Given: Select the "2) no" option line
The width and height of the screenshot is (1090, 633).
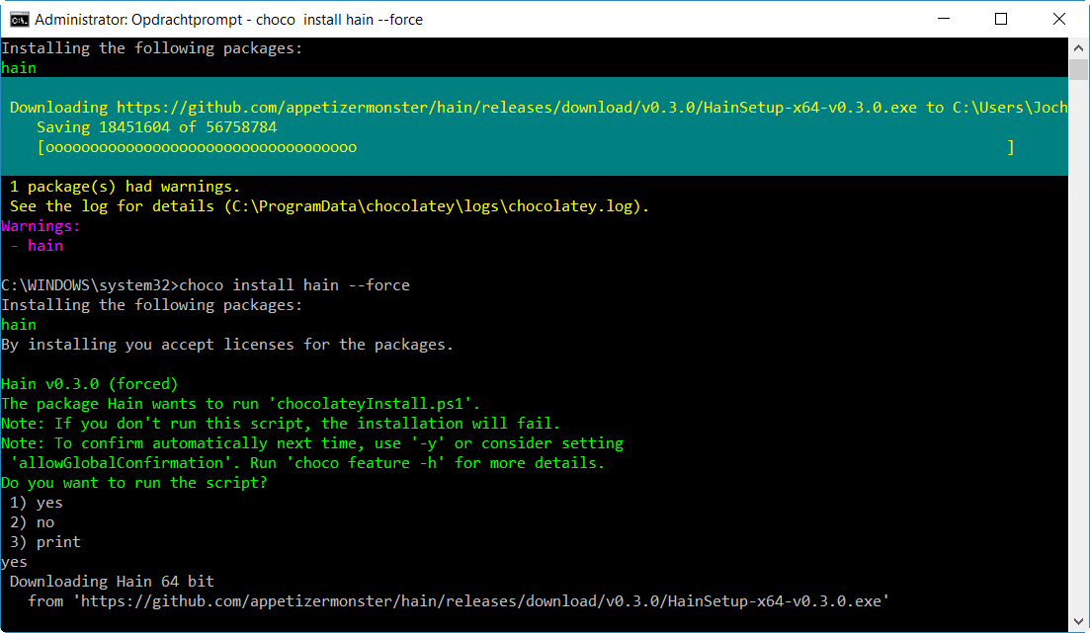Looking at the screenshot, I should 33,522.
